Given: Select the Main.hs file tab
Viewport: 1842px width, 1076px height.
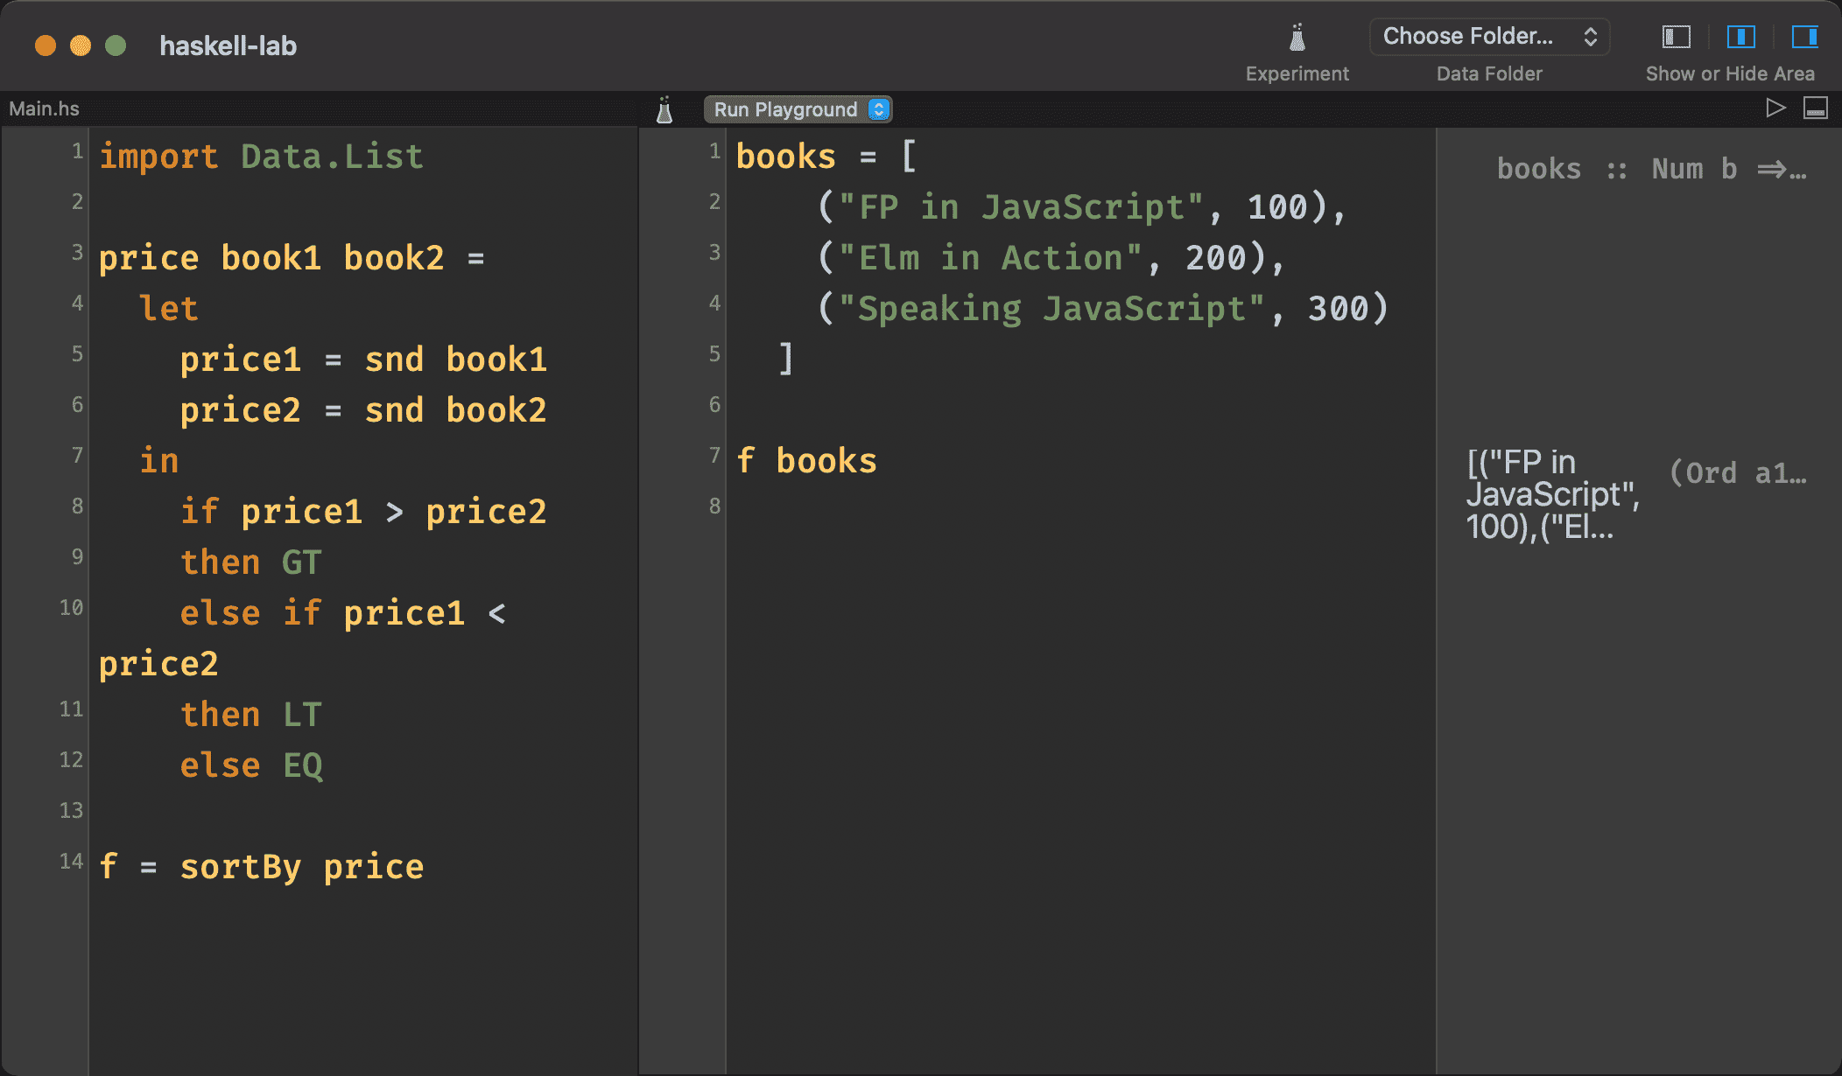Looking at the screenshot, I should click(x=44, y=108).
